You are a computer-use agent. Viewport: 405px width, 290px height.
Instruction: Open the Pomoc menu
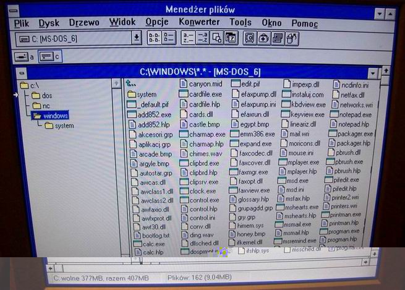(304, 22)
